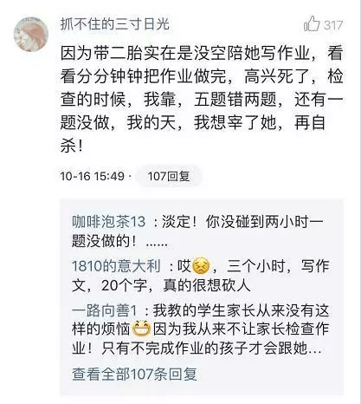Tap the 10-16 15:49 timestamp
Image resolution: width=361 pixels, height=404 pixels.
pyautogui.click(x=92, y=176)
